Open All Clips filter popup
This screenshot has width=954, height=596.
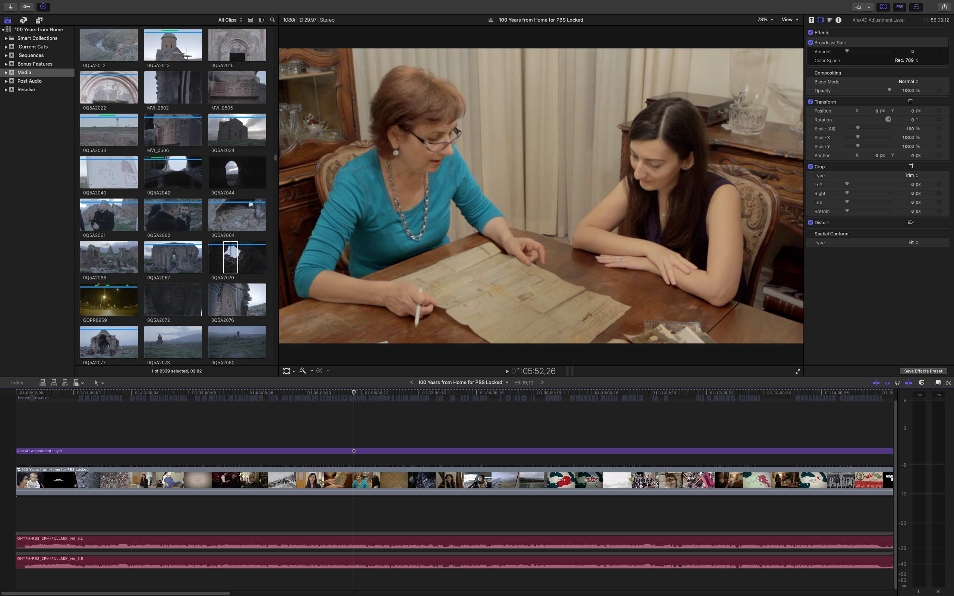[230, 20]
